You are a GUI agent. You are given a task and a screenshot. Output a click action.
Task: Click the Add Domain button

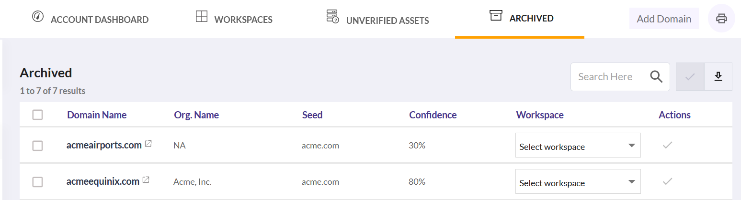pos(664,19)
